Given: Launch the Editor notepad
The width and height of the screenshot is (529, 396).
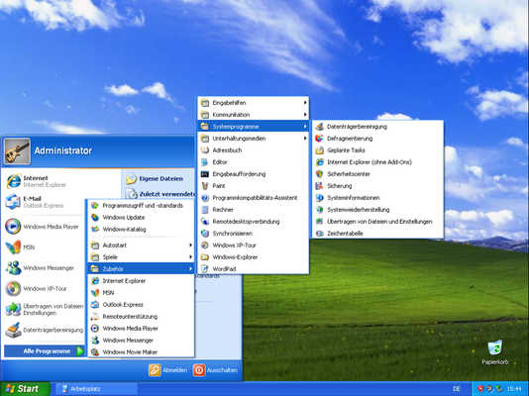Looking at the screenshot, I should point(253,162).
